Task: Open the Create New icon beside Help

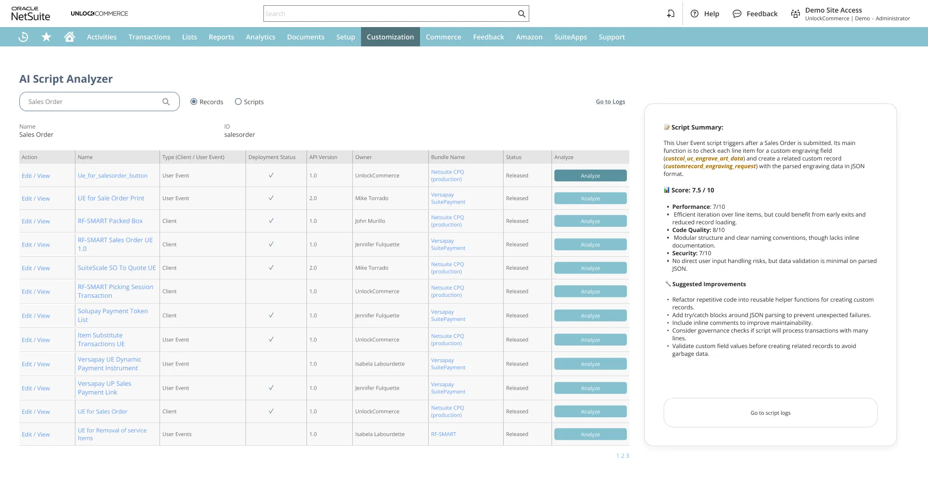Action: 670,14
